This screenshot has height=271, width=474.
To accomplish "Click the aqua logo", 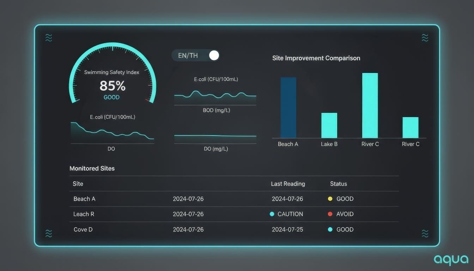I will (451, 260).
